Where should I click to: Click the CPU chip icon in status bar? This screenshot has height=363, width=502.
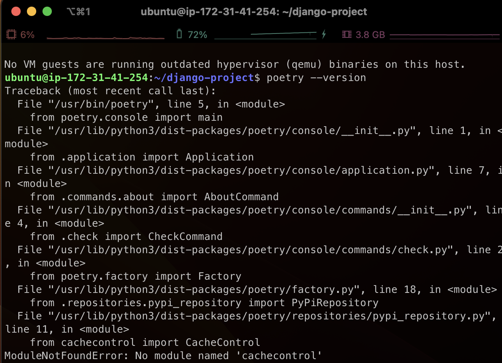(x=11, y=35)
